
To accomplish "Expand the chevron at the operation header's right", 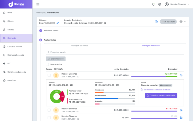I will pos(185,22).
